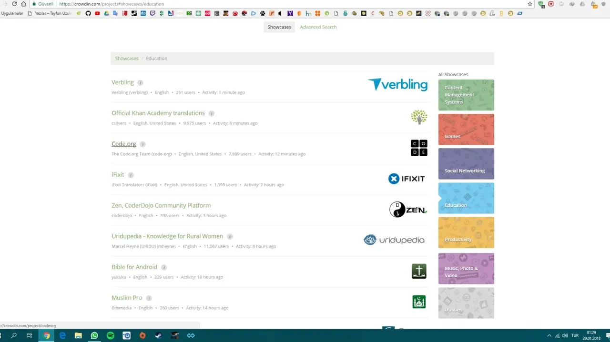Screen dimensions: 610x342
Task: Open the Twitch bookmark icon
Action: pyautogui.click(x=152, y=13)
